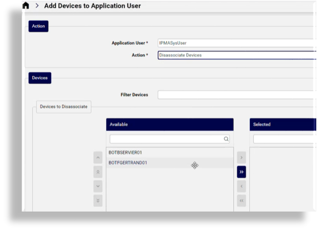Select the Devices to Disassociate tab
Screen dimensions: 317x231
63,107
